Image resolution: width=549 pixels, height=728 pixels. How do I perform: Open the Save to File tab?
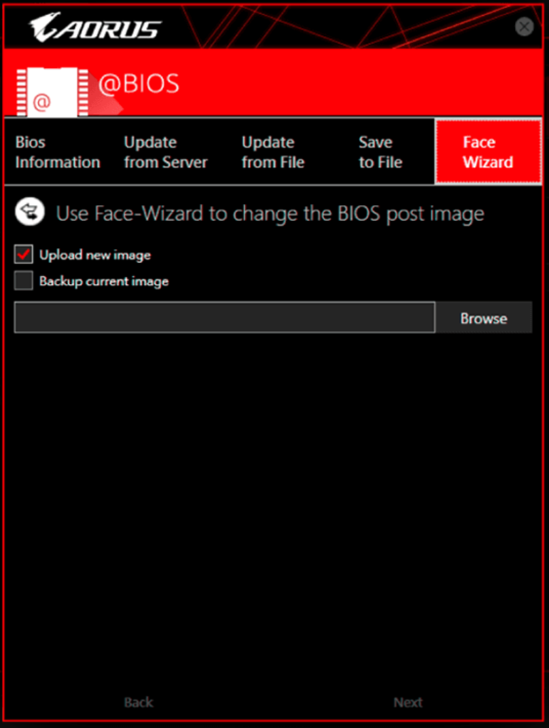pyautogui.click(x=380, y=152)
